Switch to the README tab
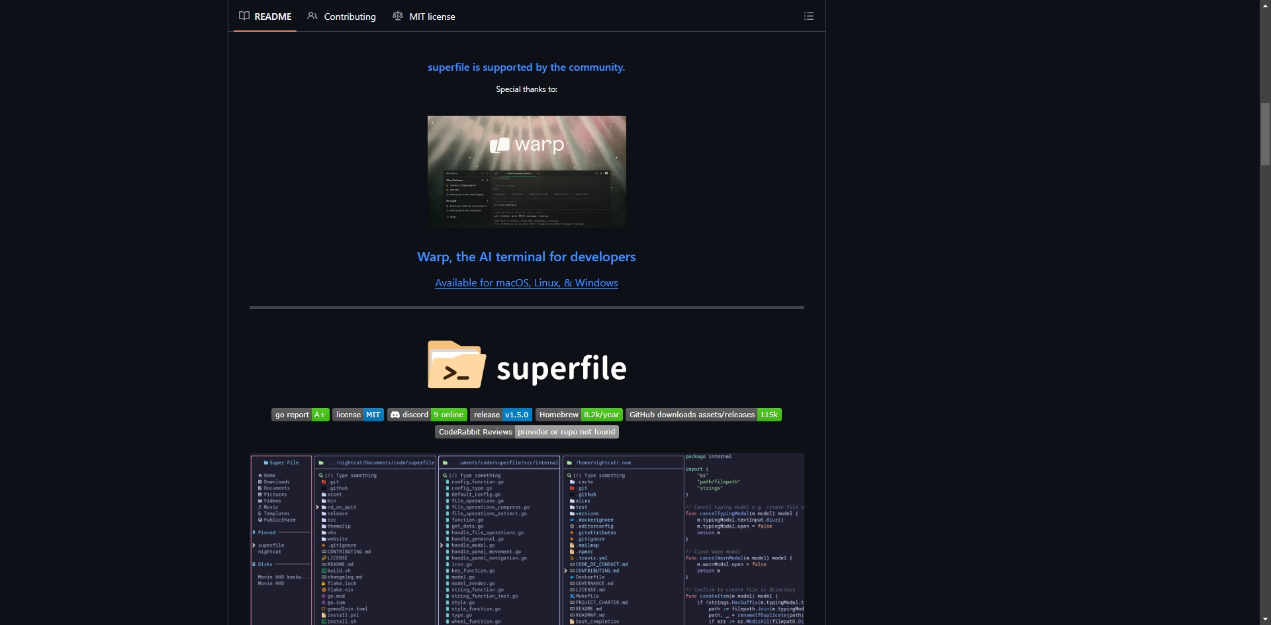 coord(265,17)
